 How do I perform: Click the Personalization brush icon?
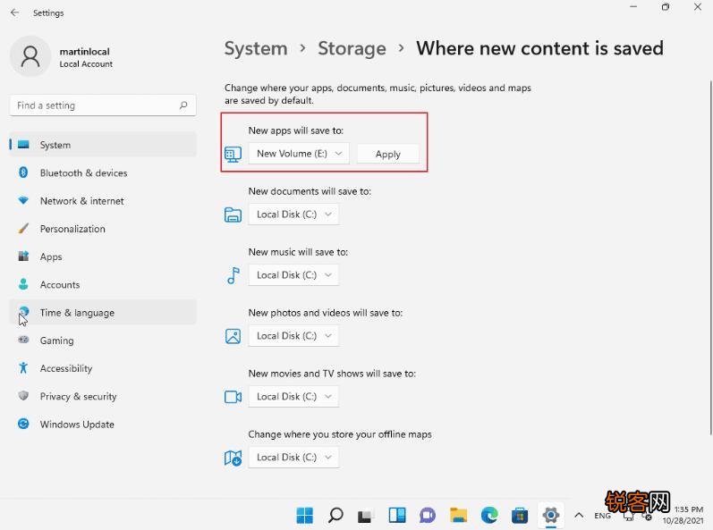click(23, 229)
